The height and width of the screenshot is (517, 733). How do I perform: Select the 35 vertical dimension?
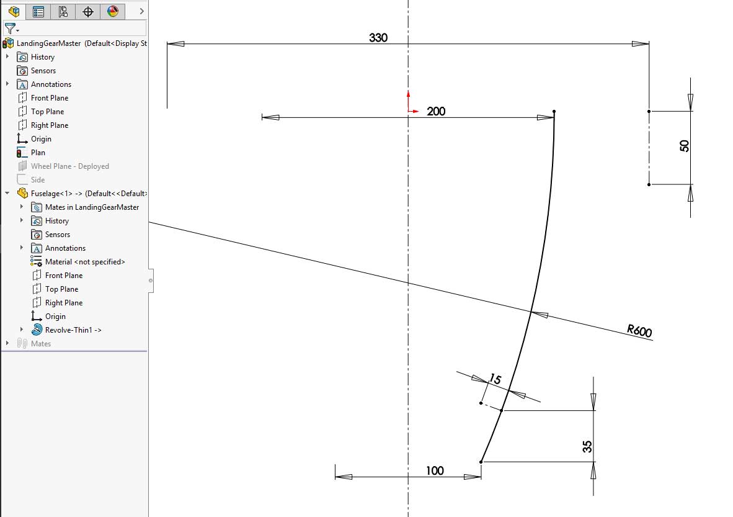coord(587,447)
